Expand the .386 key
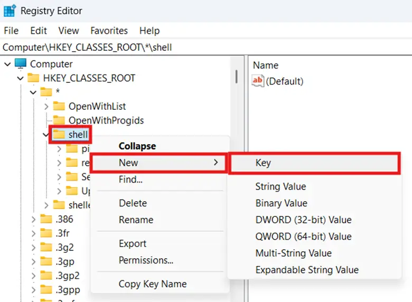The height and width of the screenshot is (302, 412). pos(33,219)
